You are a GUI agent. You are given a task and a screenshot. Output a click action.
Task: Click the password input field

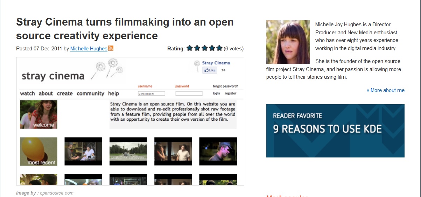[189, 93]
